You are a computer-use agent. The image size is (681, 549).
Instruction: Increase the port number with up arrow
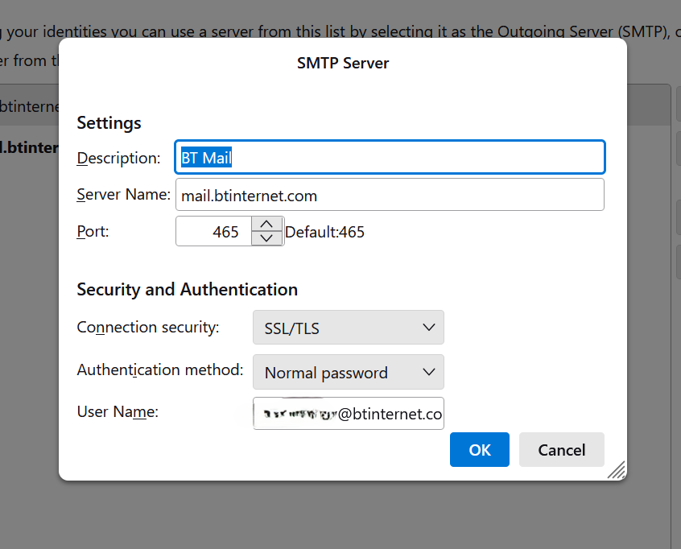(266, 224)
